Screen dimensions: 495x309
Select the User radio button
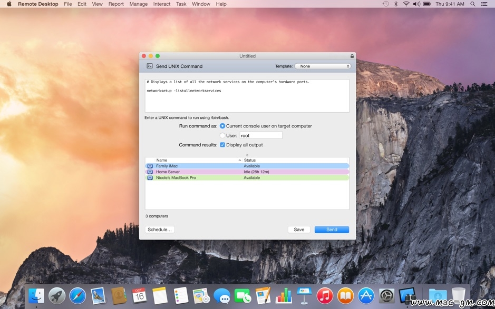point(222,136)
